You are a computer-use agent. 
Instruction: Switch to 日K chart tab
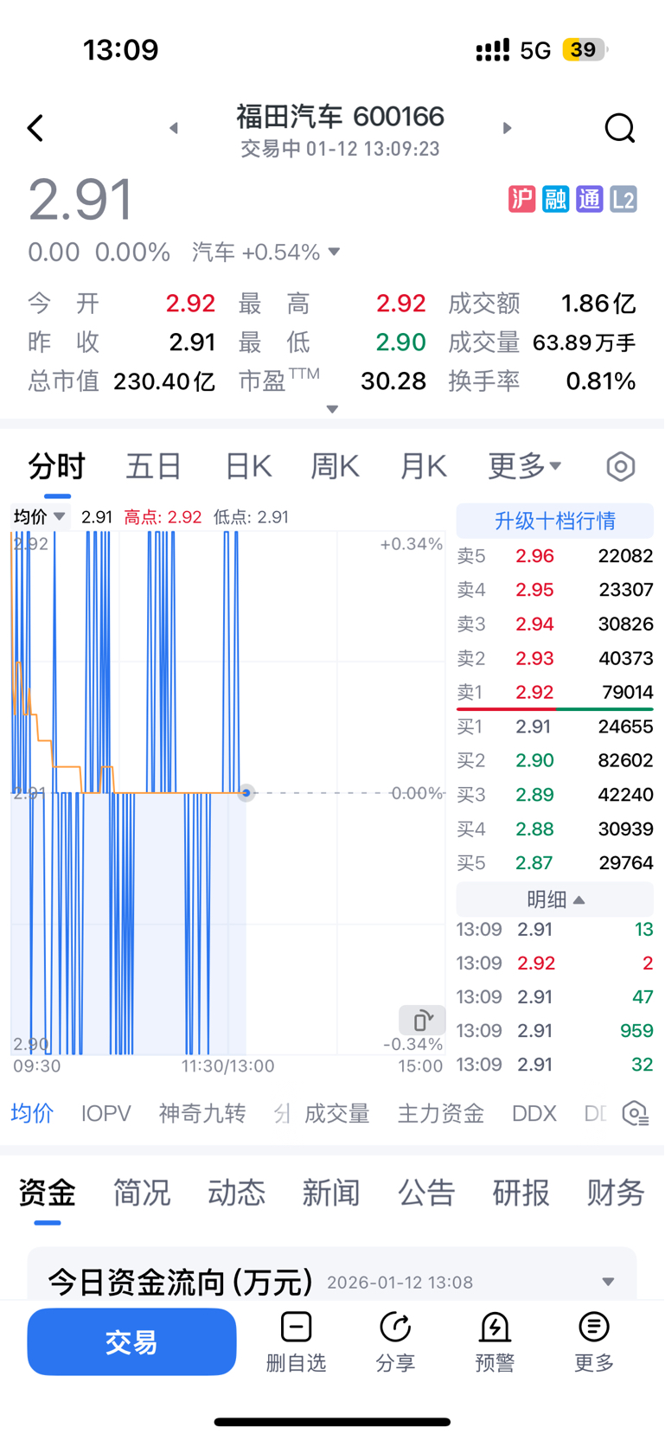248,467
